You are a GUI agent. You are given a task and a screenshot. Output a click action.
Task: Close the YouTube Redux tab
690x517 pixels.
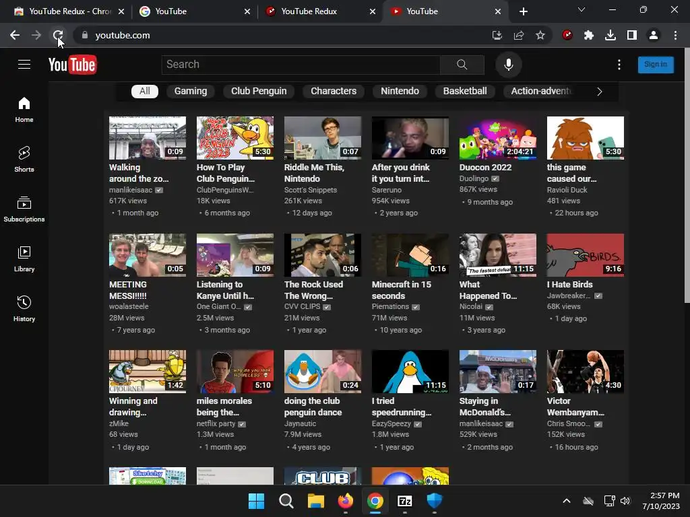tap(373, 11)
